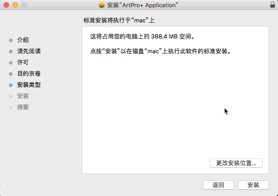
Task: Click the 返回 (Go Back) button
Action: [x=218, y=185]
